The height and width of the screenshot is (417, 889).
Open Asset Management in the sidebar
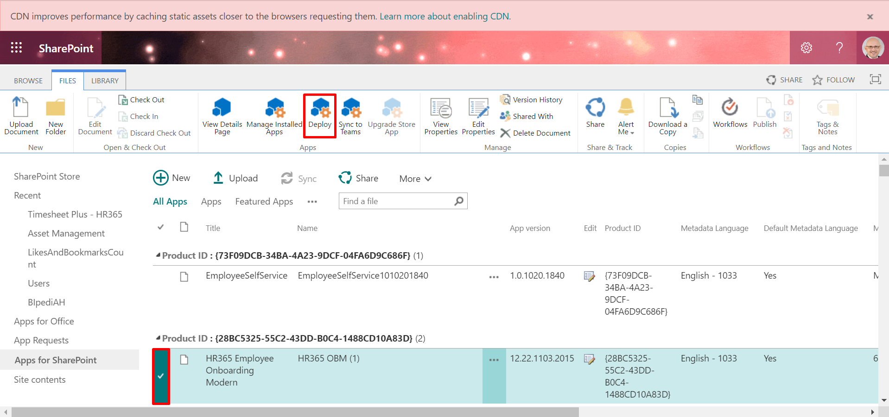(66, 233)
